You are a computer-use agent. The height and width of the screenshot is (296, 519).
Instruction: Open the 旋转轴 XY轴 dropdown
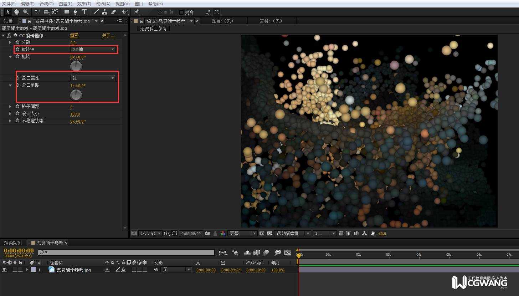(93, 49)
